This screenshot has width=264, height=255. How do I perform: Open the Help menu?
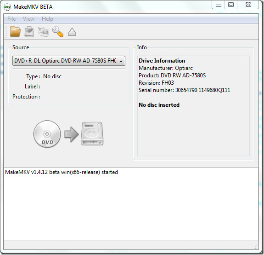(x=47, y=19)
